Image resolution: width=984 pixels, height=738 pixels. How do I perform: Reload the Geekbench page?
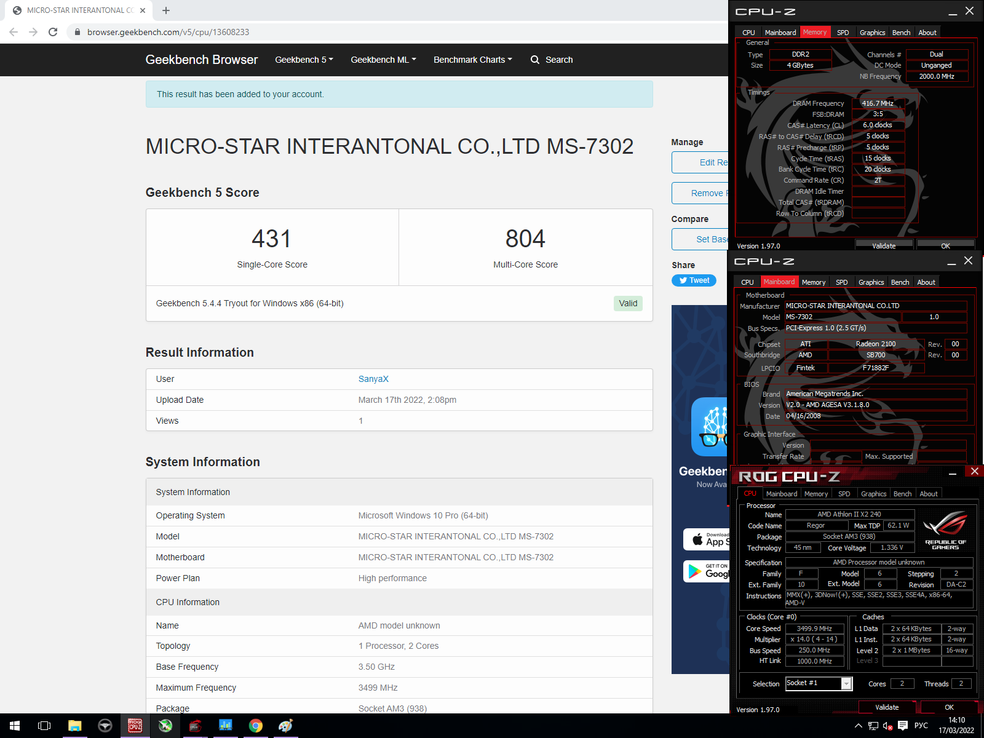53,32
